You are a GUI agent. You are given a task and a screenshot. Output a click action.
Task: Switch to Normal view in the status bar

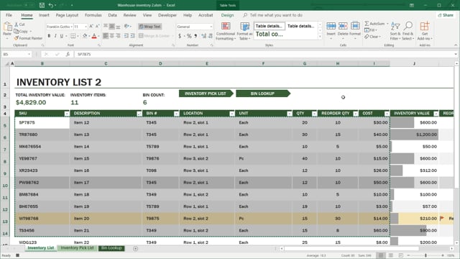381,255
